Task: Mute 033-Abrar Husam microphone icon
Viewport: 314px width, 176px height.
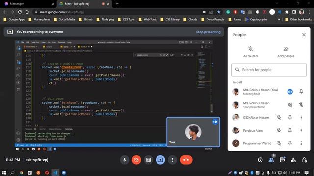Action: (x=279, y=117)
